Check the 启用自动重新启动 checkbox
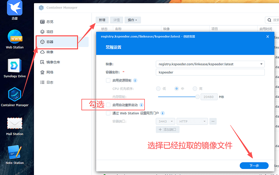The image size is (279, 175). tap(108, 105)
